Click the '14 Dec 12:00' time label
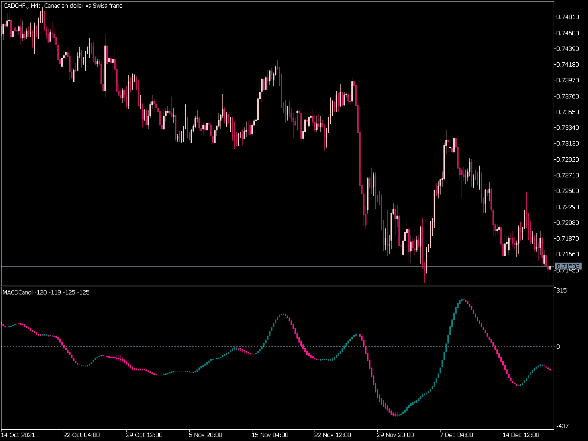The height and width of the screenshot is (441, 588). (520, 435)
